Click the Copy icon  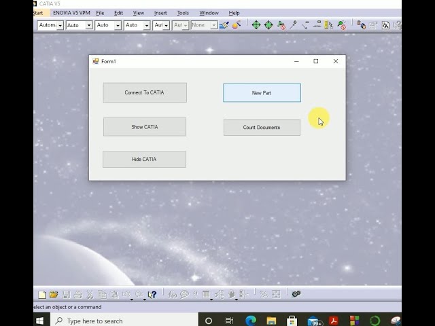103,294
